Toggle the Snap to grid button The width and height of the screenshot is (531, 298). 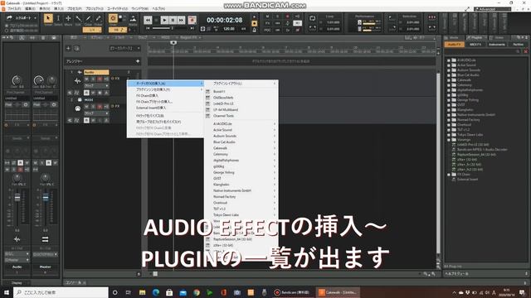tap(113, 18)
